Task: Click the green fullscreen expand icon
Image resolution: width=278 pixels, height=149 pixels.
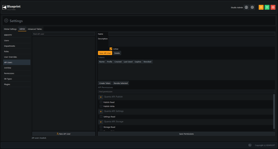Action: (267, 7)
